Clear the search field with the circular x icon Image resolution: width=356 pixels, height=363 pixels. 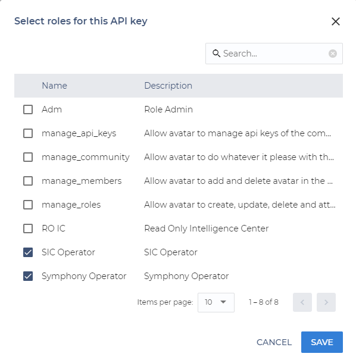333,54
